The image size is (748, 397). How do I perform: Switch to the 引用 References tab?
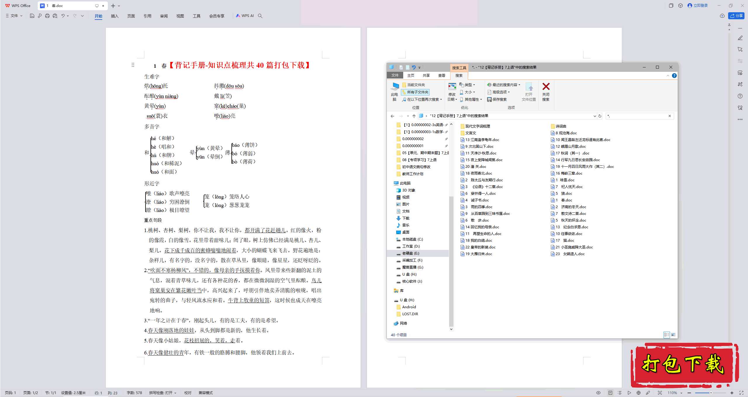pos(147,16)
